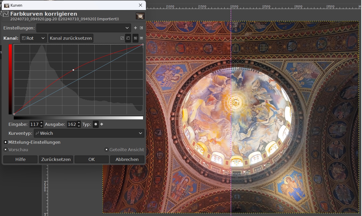362x216 pixels.
Task: Click the curves icon beside Farbkurven korrigieren
Action: point(6,14)
